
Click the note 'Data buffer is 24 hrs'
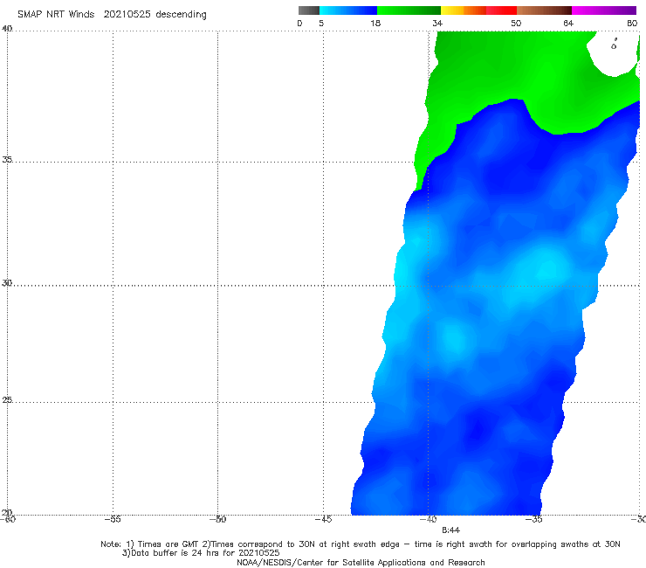point(176,553)
